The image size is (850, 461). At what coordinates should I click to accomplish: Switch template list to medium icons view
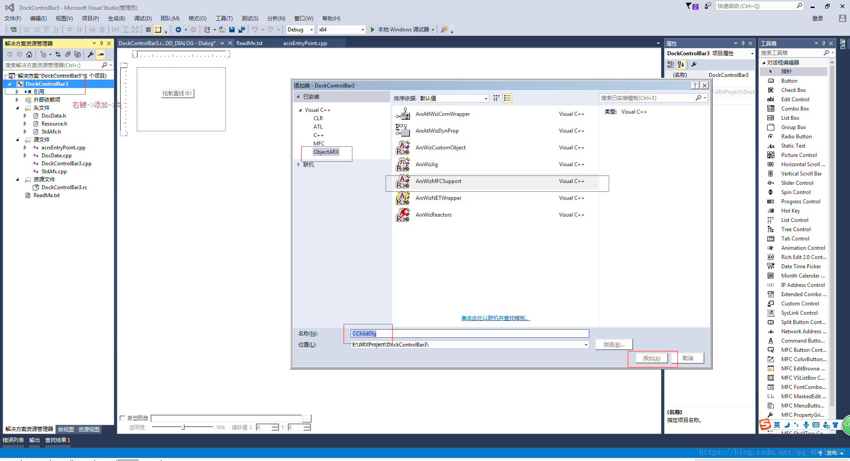507,98
